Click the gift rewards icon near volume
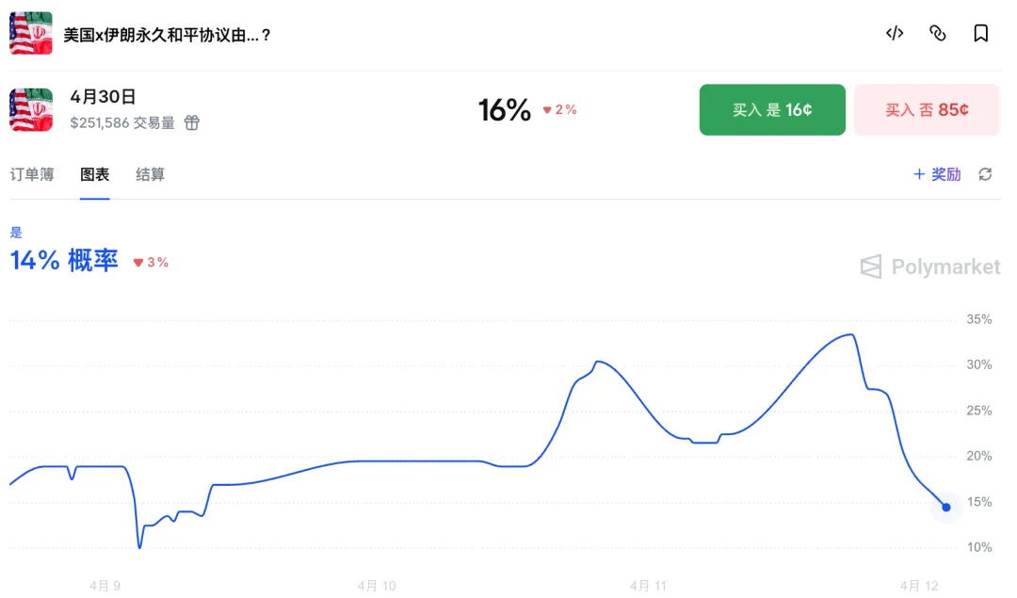 [x=191, y=122]
